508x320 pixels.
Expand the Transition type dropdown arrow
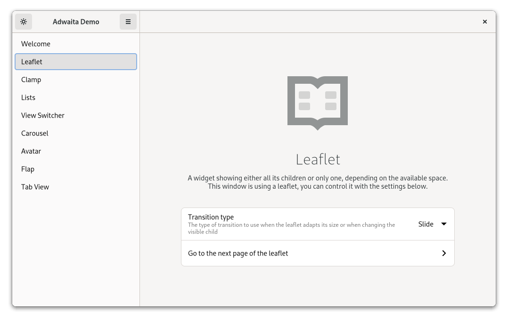point(443,224)
